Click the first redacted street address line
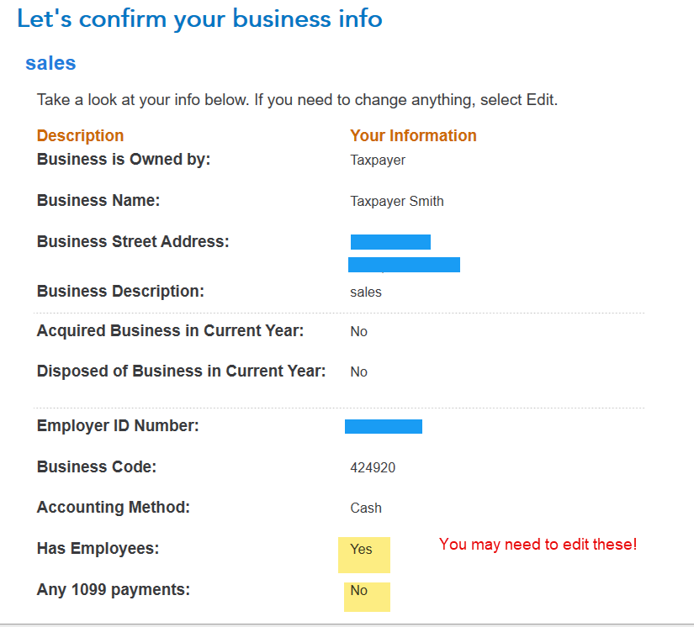This screenshot has width=694, height=627. pyautogui.click(x=390, y=242)
